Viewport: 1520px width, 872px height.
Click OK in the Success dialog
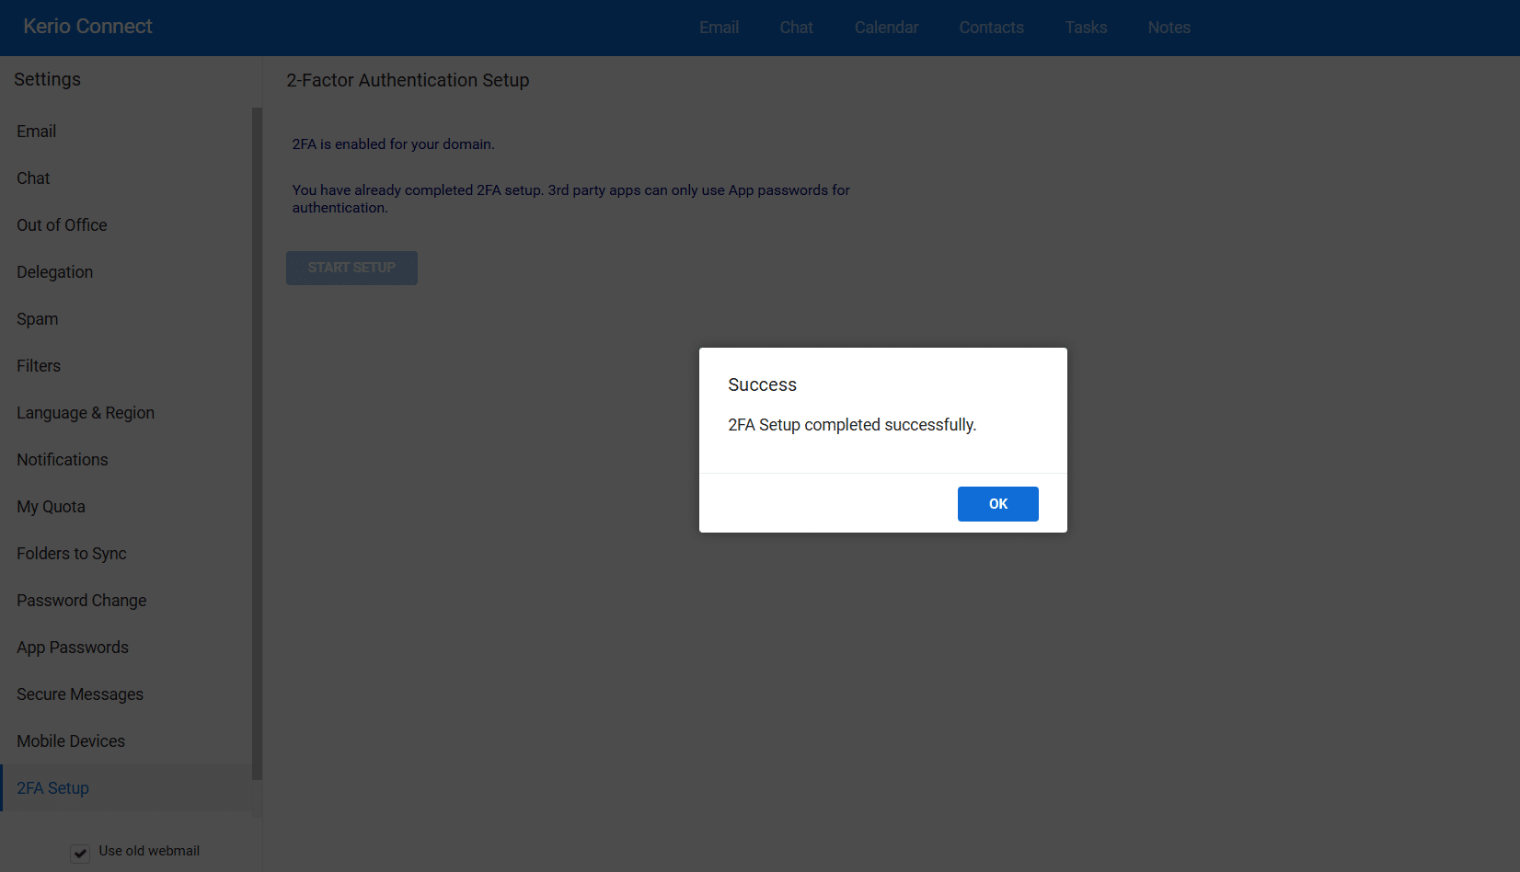tap(997, 504)
